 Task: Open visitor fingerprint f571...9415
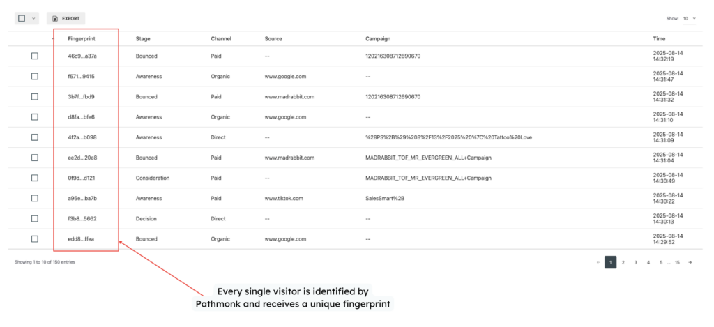point(81,77)
